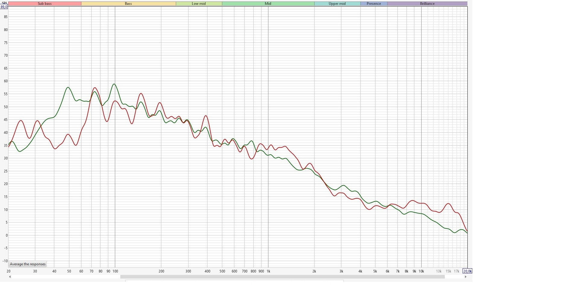Select the 89,0 SPL upper limit field
Image resolution: width=579 pixels, height=293 pixels.
[4, 7]
